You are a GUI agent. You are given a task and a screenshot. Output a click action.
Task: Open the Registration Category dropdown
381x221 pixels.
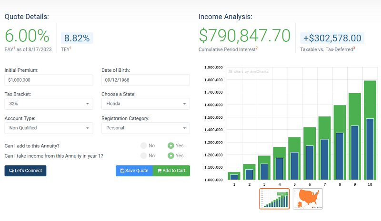[x=146, y=128]
